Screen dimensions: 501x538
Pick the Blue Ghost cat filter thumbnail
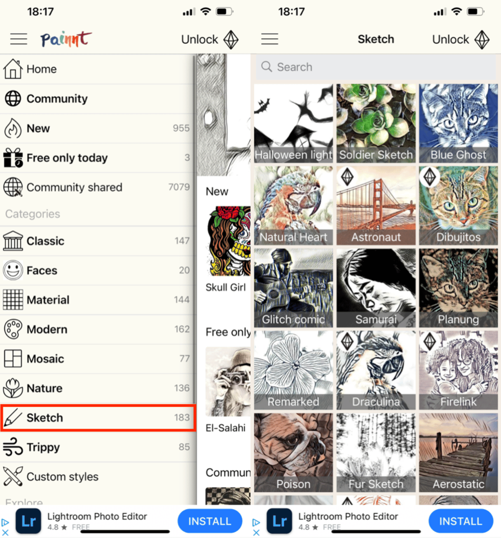coord(458,123)
